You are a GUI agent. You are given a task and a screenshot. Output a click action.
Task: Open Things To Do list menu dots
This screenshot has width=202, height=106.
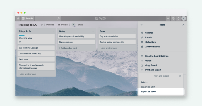tap(53, 31)
